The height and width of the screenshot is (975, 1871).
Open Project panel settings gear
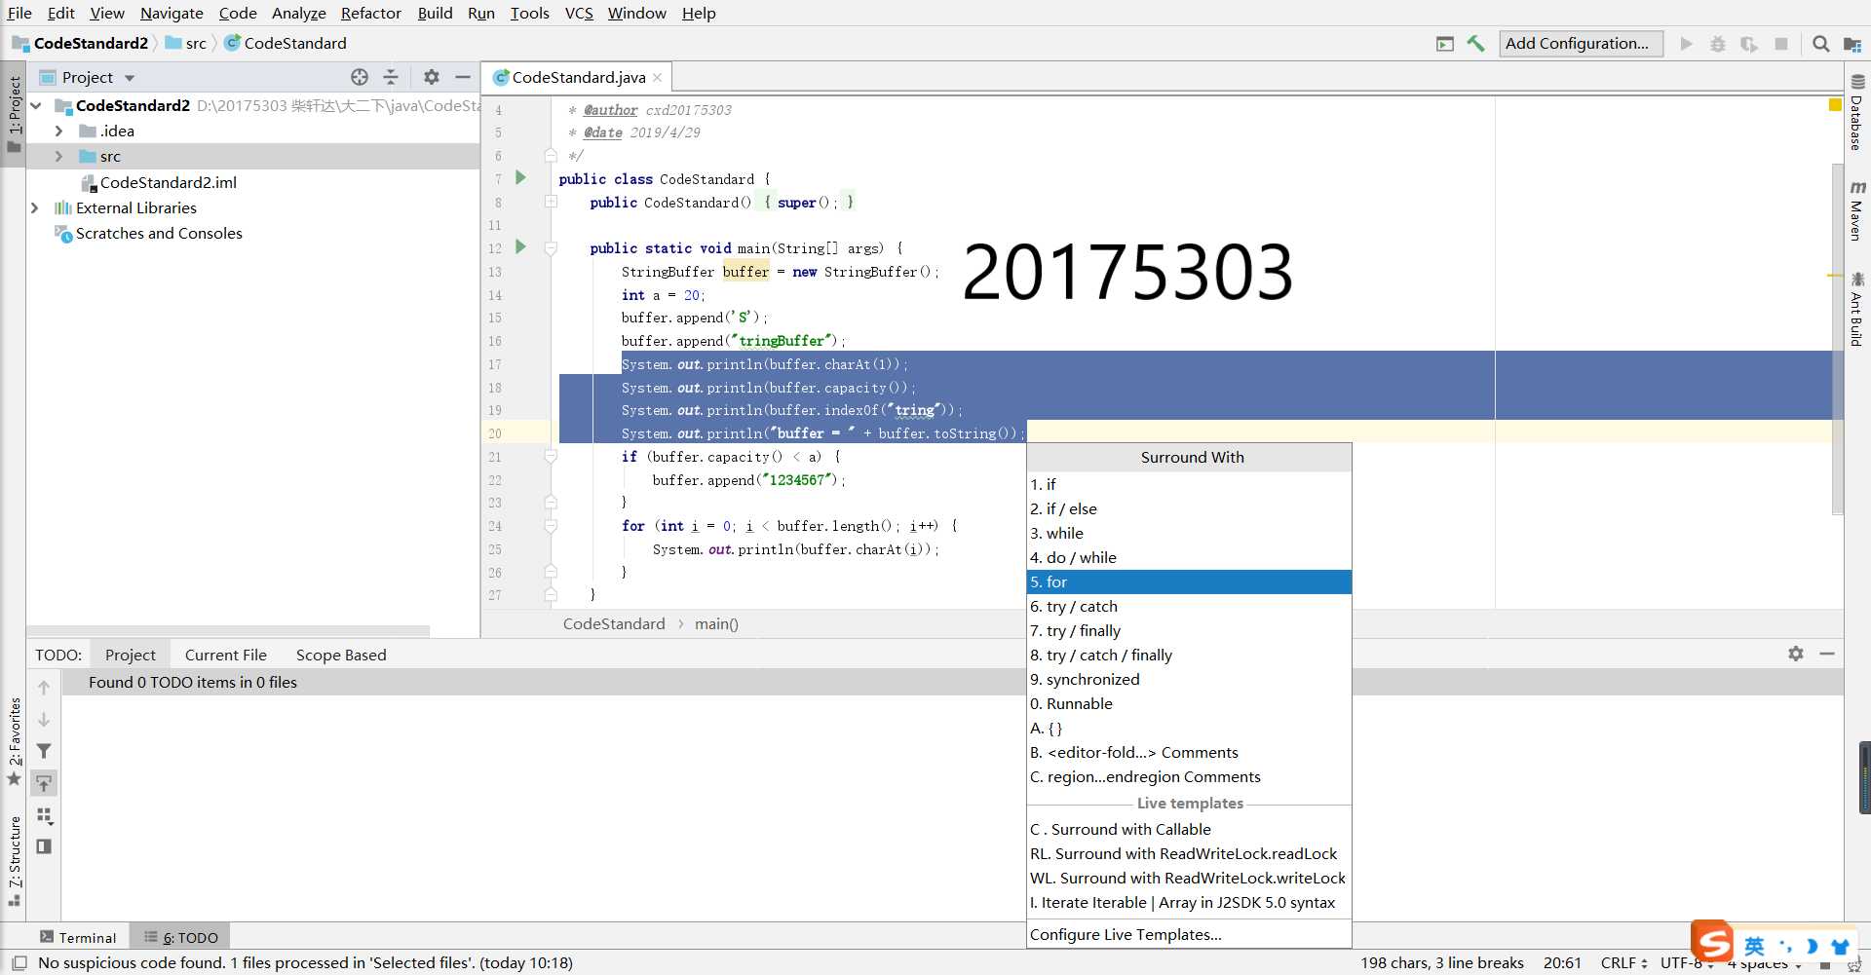pos(432,77)
